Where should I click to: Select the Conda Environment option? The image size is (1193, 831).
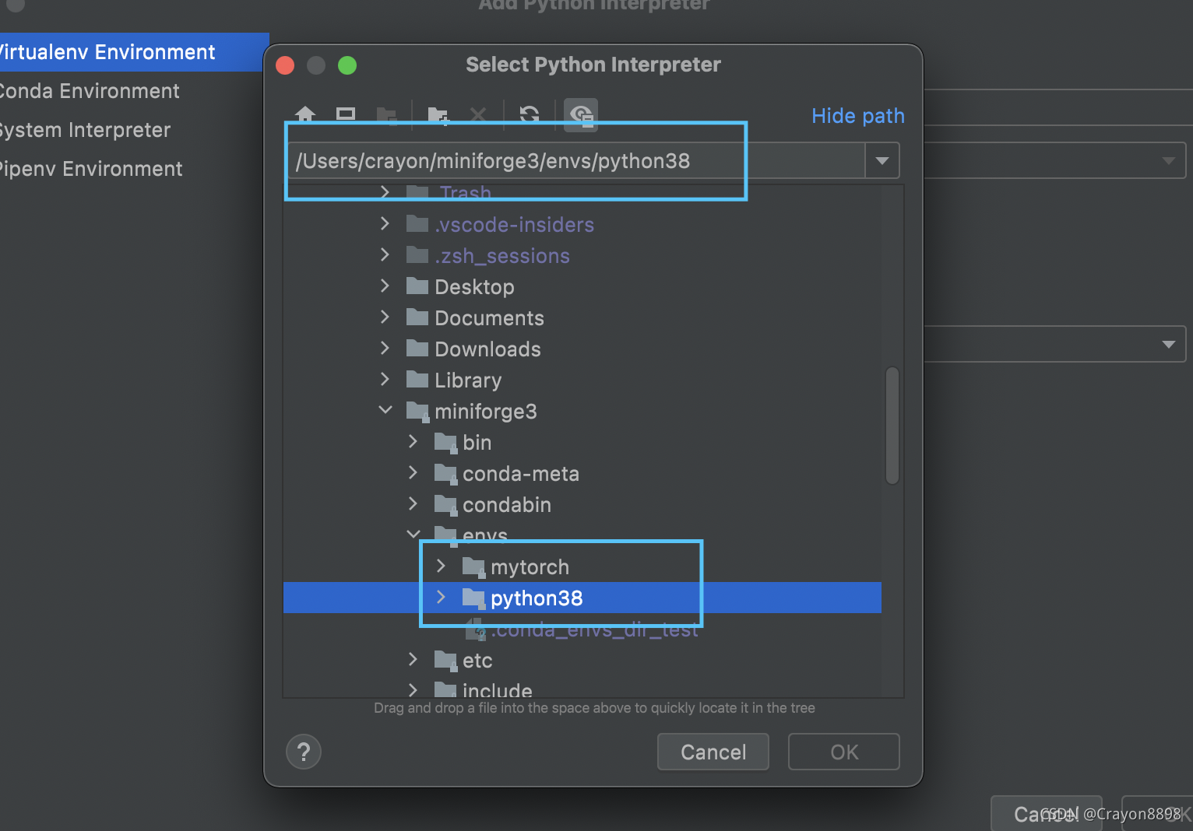tap(90, 91)
